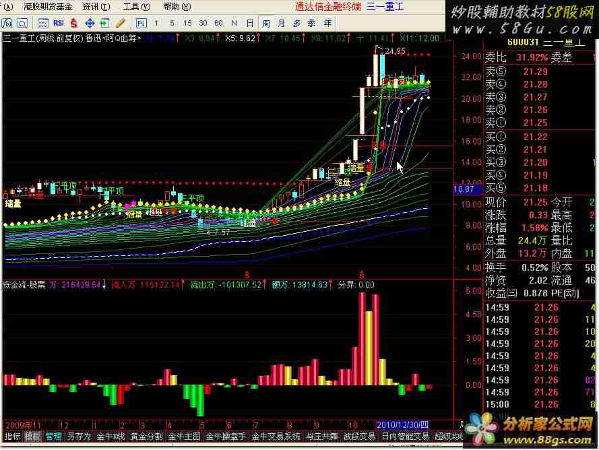
Task: Open the chart wave-line icon
Action: [43, 24]
